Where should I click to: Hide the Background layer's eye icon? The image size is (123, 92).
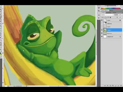[x=102, y=37]
